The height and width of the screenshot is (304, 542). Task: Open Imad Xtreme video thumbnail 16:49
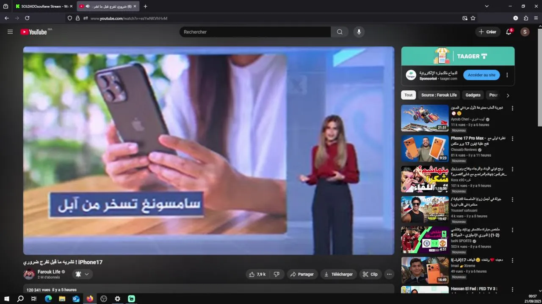tap(425, 270)
